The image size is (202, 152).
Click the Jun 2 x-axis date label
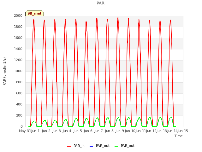click(x=46, y=131)
